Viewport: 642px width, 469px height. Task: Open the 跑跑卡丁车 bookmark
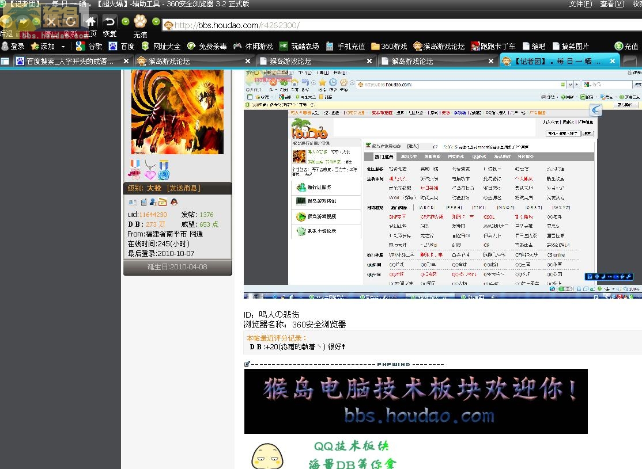pyautogui.click(x=493, y=46)
